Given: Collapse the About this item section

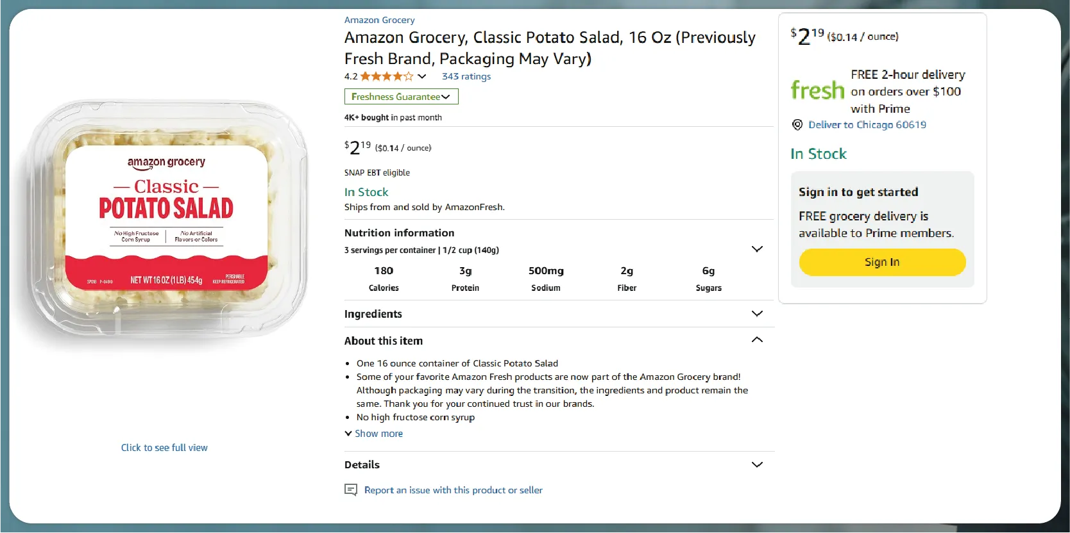Looking at the screenshot, I should (x=757, y=340).
